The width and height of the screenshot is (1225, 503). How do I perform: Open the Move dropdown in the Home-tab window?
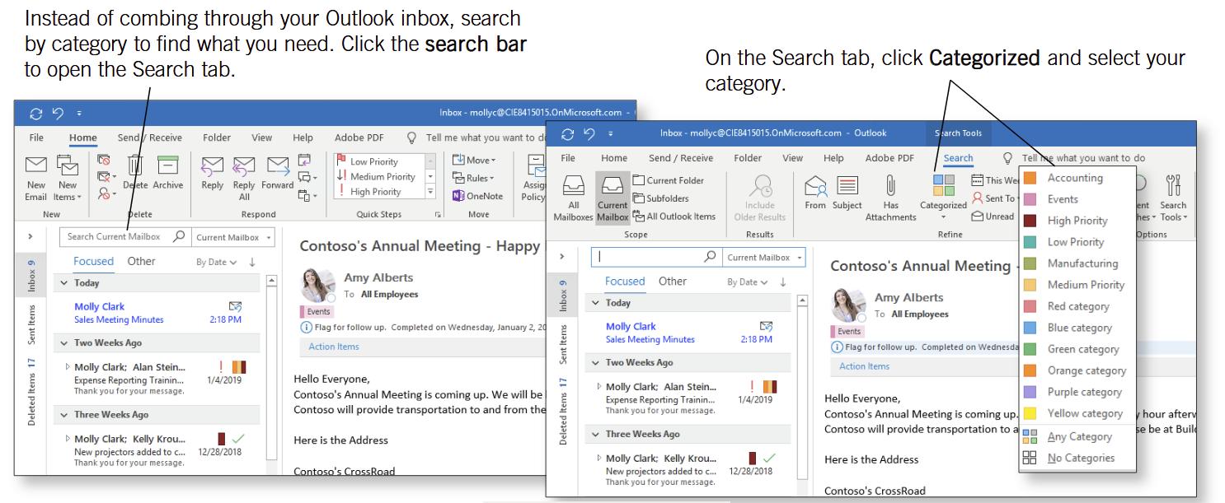tap(473, 159)
